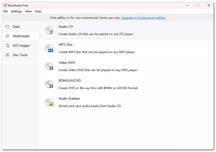The image size is (216, 152).
Task: Click the ISO Images file icon
Action: [7, 46]
